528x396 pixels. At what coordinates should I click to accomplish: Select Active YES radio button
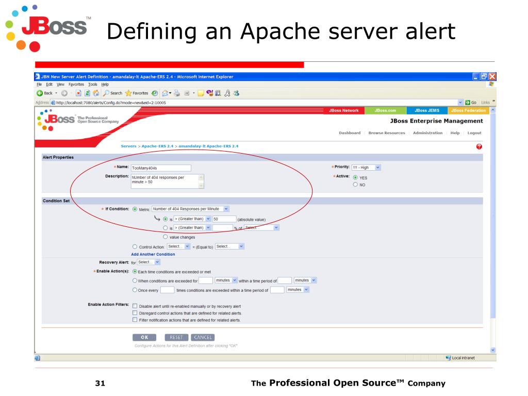coord(355,177)
